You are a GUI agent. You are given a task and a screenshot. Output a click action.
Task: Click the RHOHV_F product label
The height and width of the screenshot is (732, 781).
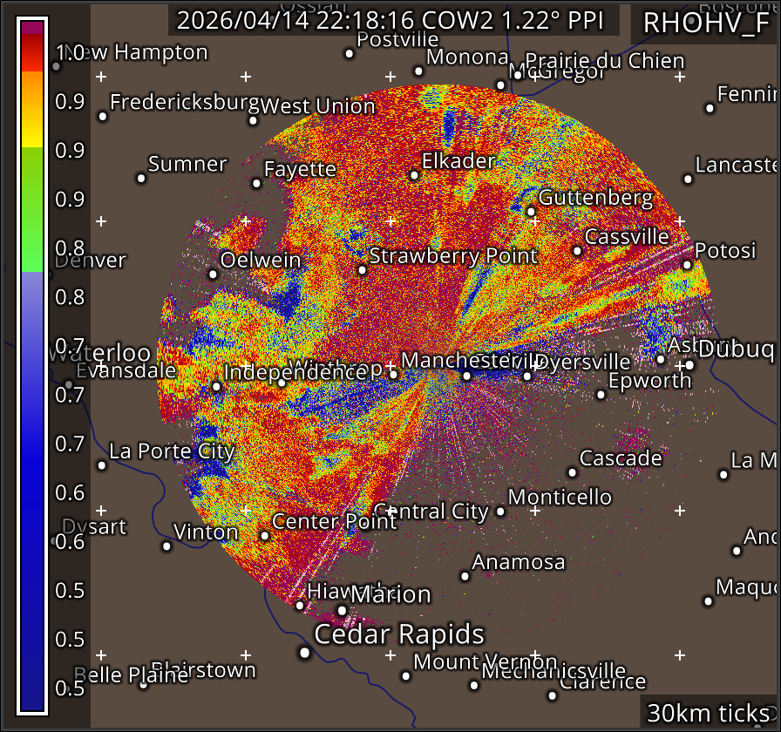click(705, 23)
